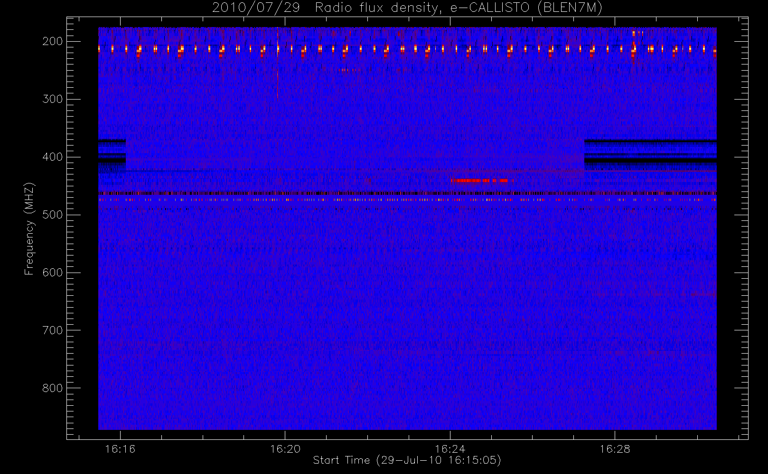The image size is (768, 474).
Task: Click the 700 frequency tick label
Action: 53,330
